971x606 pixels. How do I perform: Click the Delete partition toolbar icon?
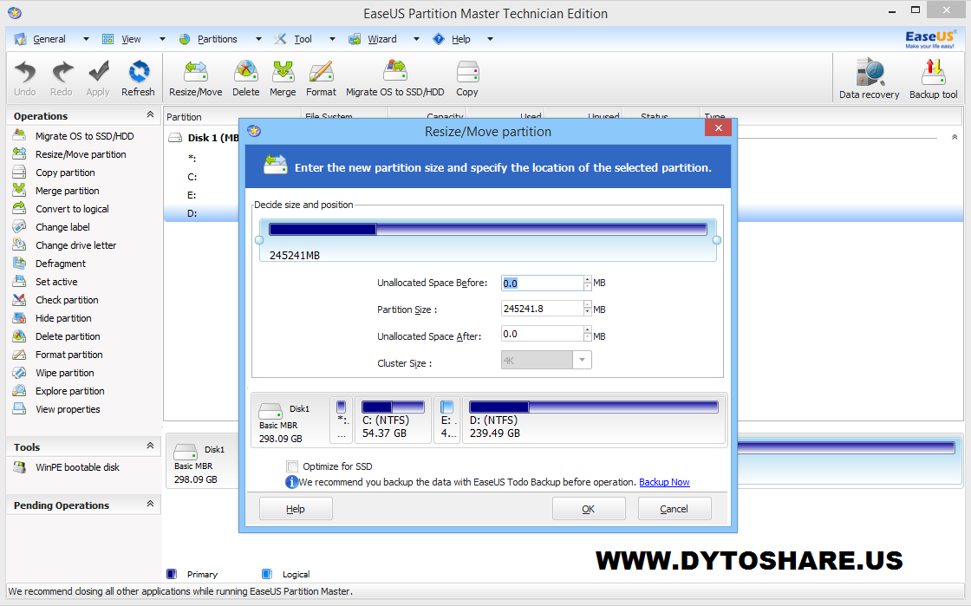pyautogui.click(x=246, y=78)
